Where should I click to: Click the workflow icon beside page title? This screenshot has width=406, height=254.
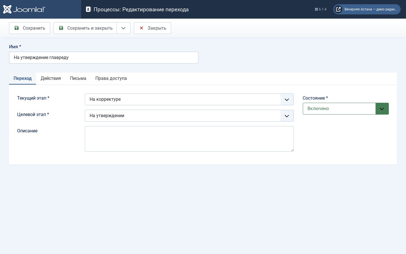88,9
